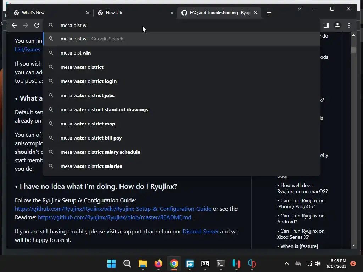Select 'mesa water district login' suggestion
The width and height of the screenshot is (363, 272).
tap(182, 81)
